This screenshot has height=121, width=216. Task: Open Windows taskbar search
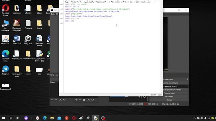pyautogui.click(x=10, y=118)
